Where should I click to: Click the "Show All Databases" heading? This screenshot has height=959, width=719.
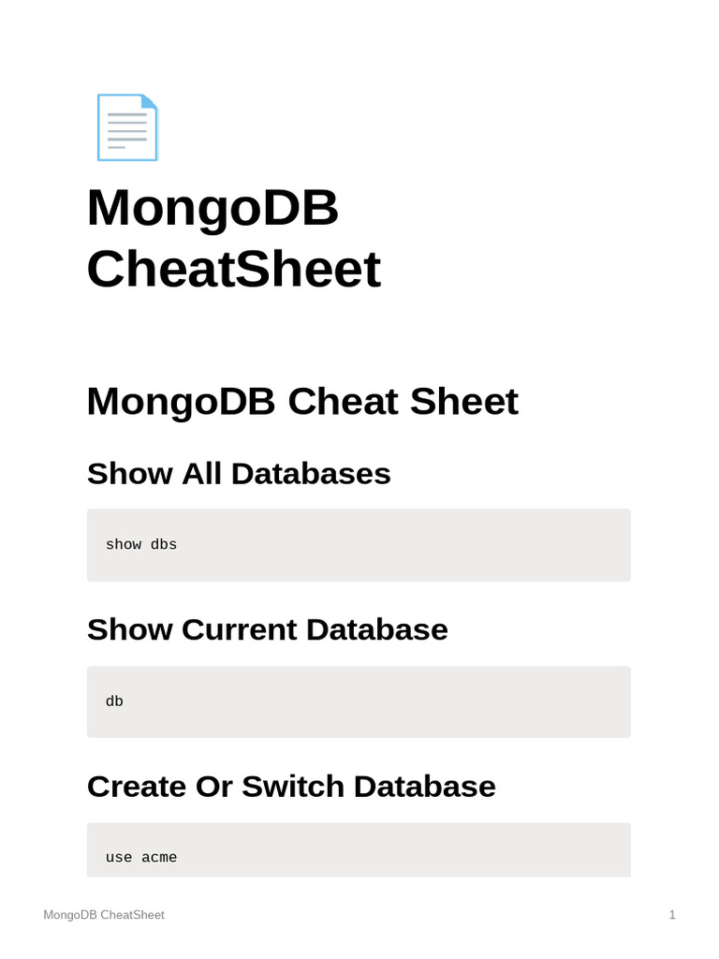239,473
